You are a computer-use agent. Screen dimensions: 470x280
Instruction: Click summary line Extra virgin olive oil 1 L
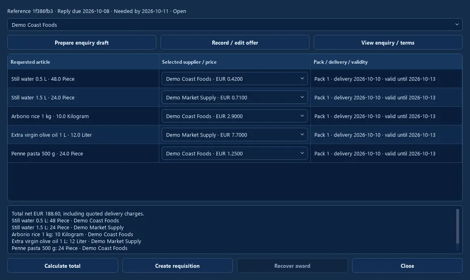(x=77, y=241)
